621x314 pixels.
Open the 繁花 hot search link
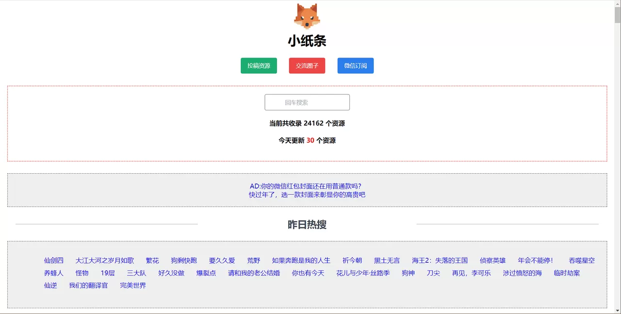click(152, 260)
